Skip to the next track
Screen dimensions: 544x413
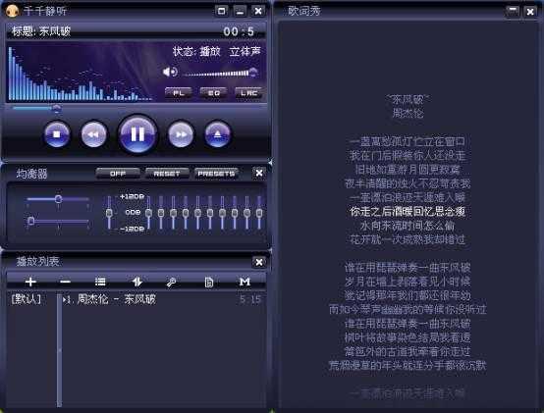(181, 134)
